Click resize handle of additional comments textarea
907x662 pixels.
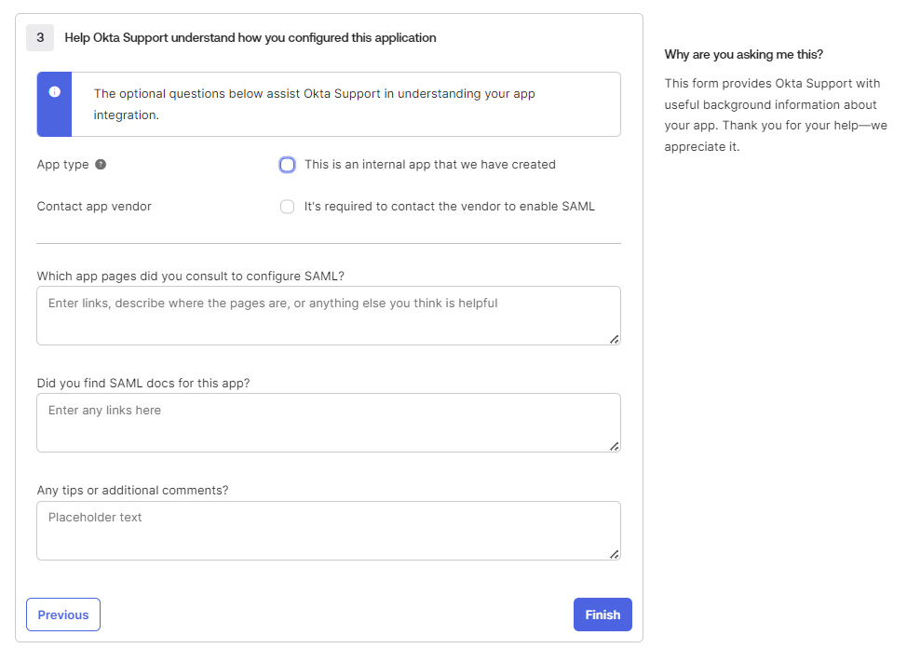[614, 554]
